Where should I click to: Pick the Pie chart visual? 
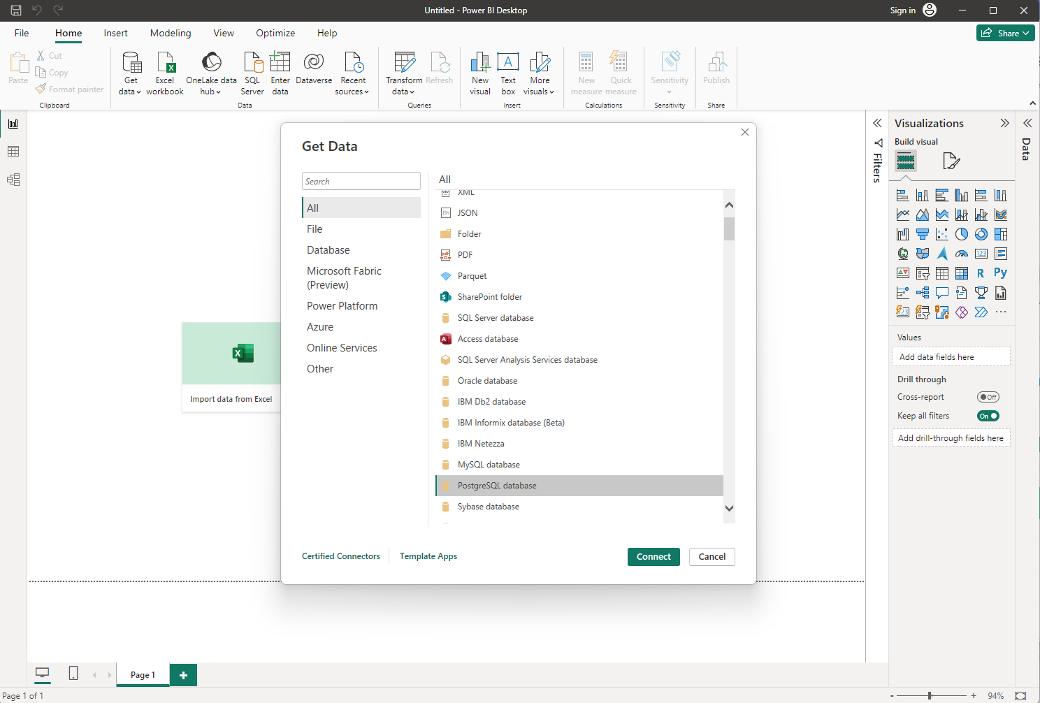[962, 234]
